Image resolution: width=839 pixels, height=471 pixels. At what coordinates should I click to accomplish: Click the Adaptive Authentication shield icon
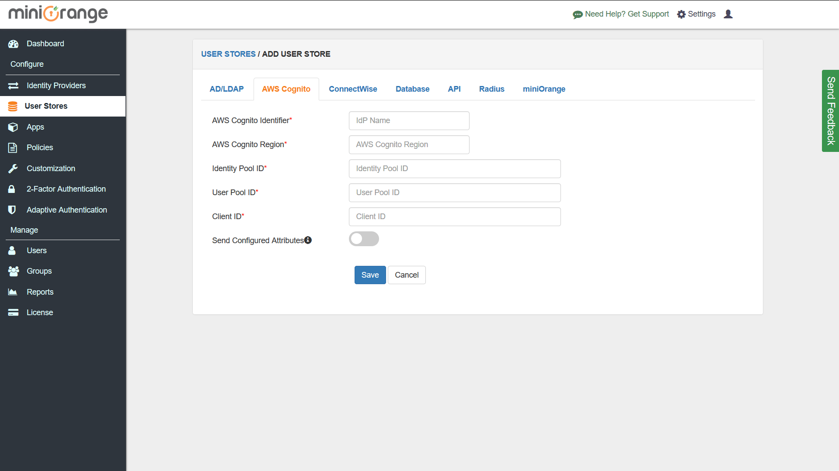[x=12, y=210]
